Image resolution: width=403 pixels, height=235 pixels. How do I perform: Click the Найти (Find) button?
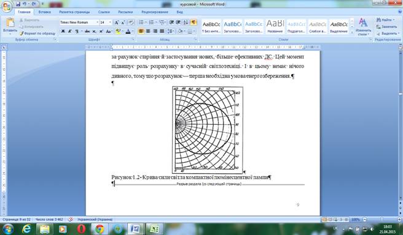pos(385,20)
